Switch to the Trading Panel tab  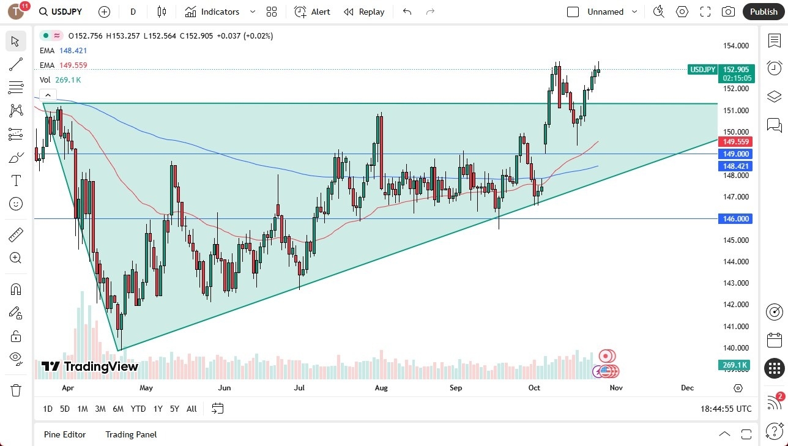point(130,434)
